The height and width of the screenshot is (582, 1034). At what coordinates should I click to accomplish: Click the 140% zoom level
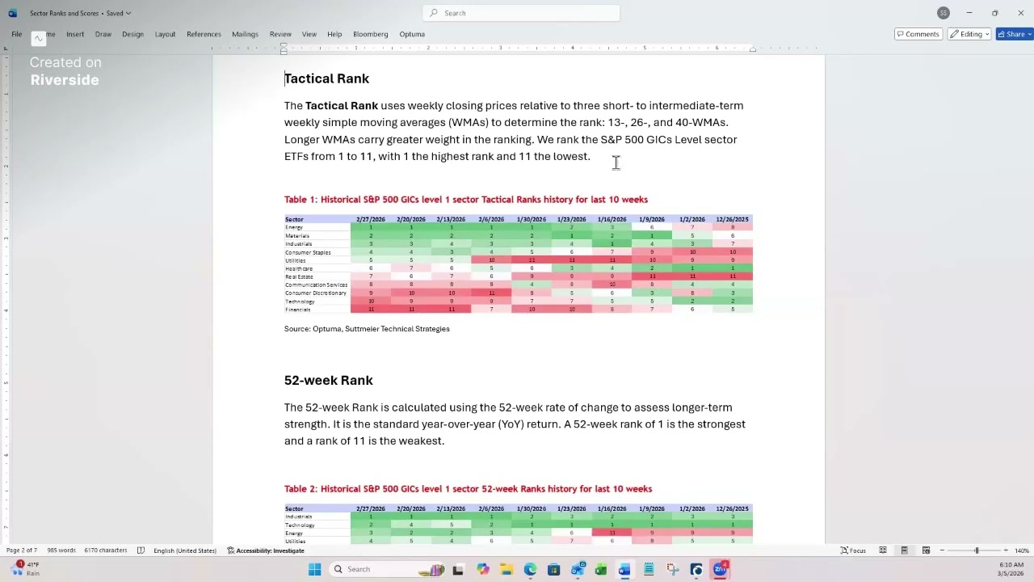click(x=1021, y=550)
